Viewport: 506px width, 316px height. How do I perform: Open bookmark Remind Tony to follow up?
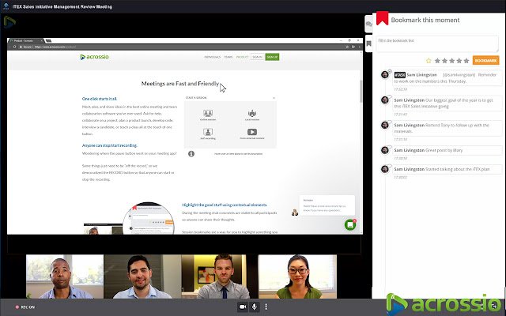(447, 128)
